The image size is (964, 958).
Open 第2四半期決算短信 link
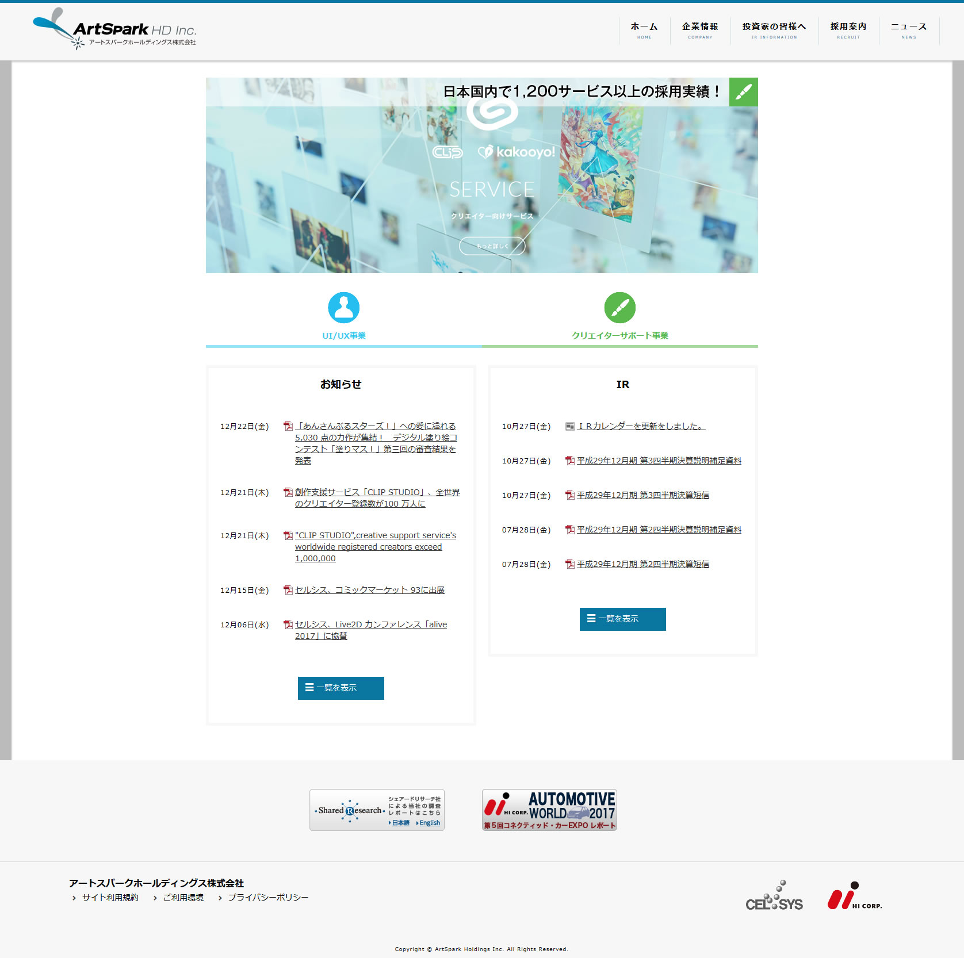643,564
